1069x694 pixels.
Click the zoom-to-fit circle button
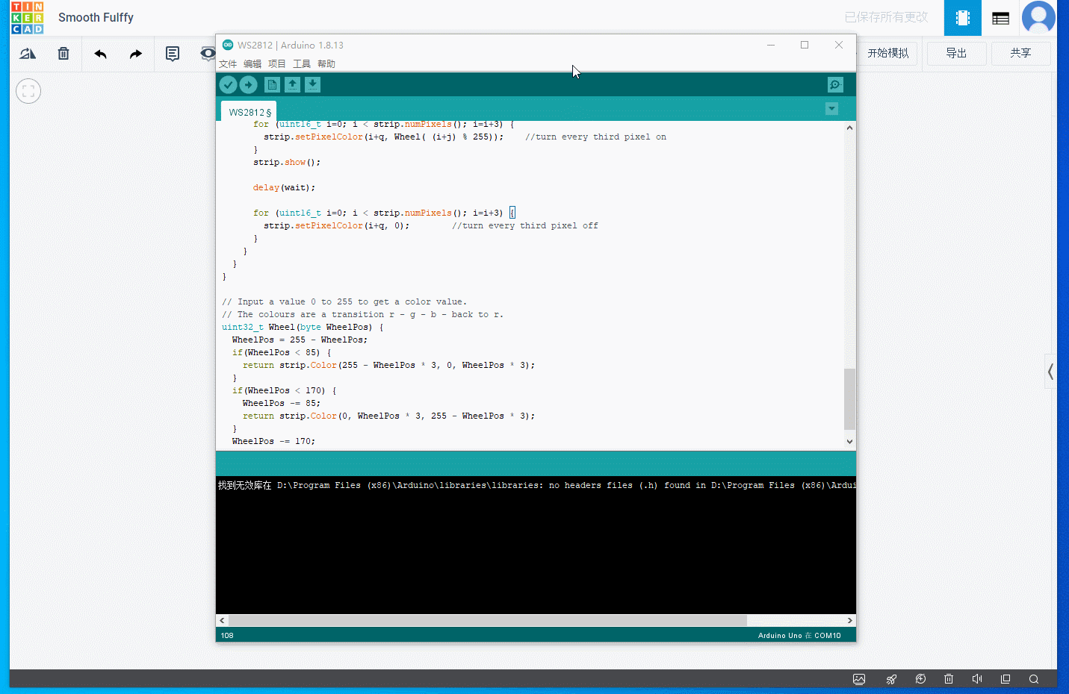point(28,91)
